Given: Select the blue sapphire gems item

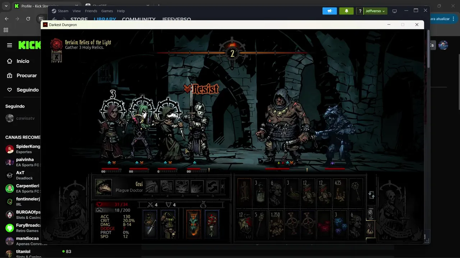Looking at the screenshot, I should pyautogui.click(x=340, y=225).
